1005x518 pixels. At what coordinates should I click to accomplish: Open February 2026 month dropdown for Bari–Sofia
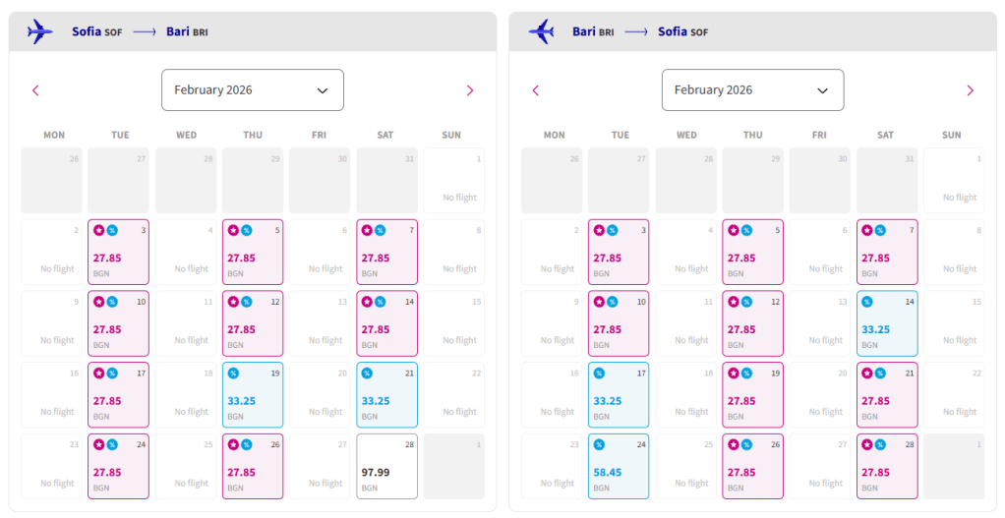pos(752,90)
